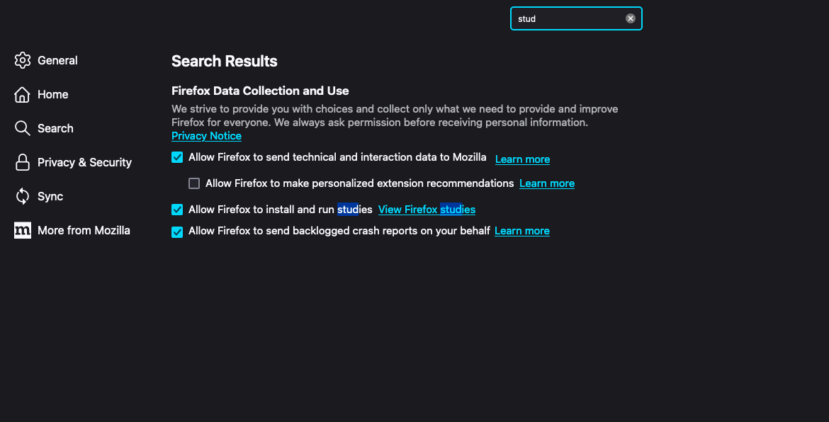Open the View Firefox studies link

pos(427,210)
